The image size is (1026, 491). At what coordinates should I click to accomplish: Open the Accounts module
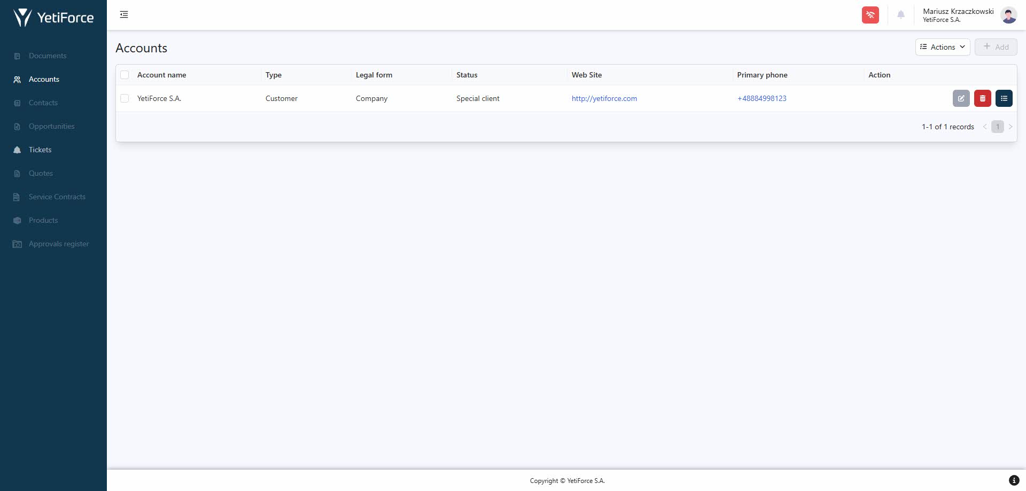coord(44,79)
